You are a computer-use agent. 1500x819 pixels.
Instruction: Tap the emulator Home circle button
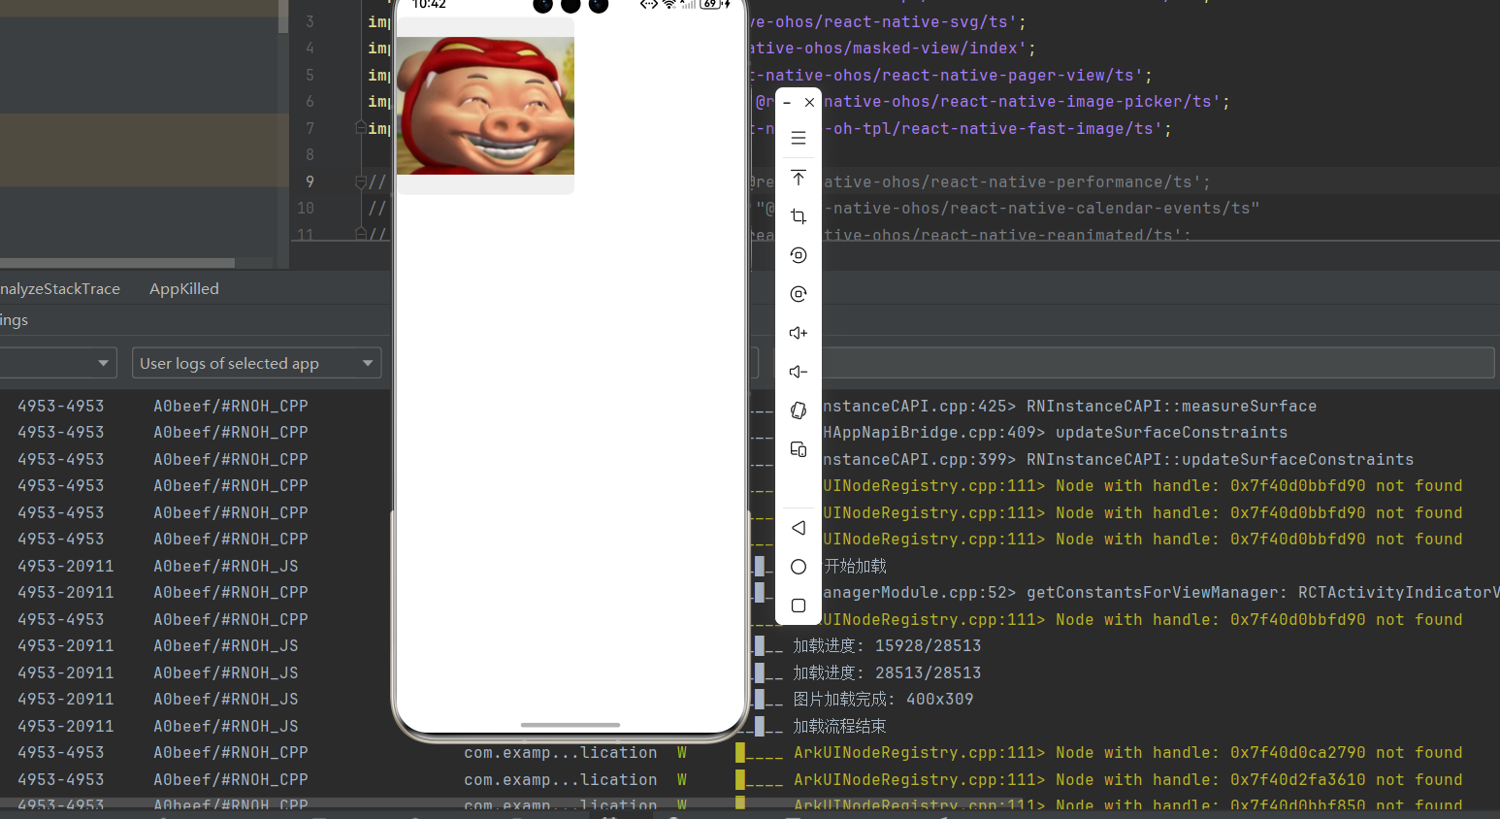(799, 567)
